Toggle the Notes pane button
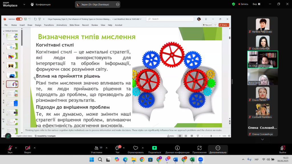Image resolution: width=292 pixels, height=164 pixels. pos(171,136)
